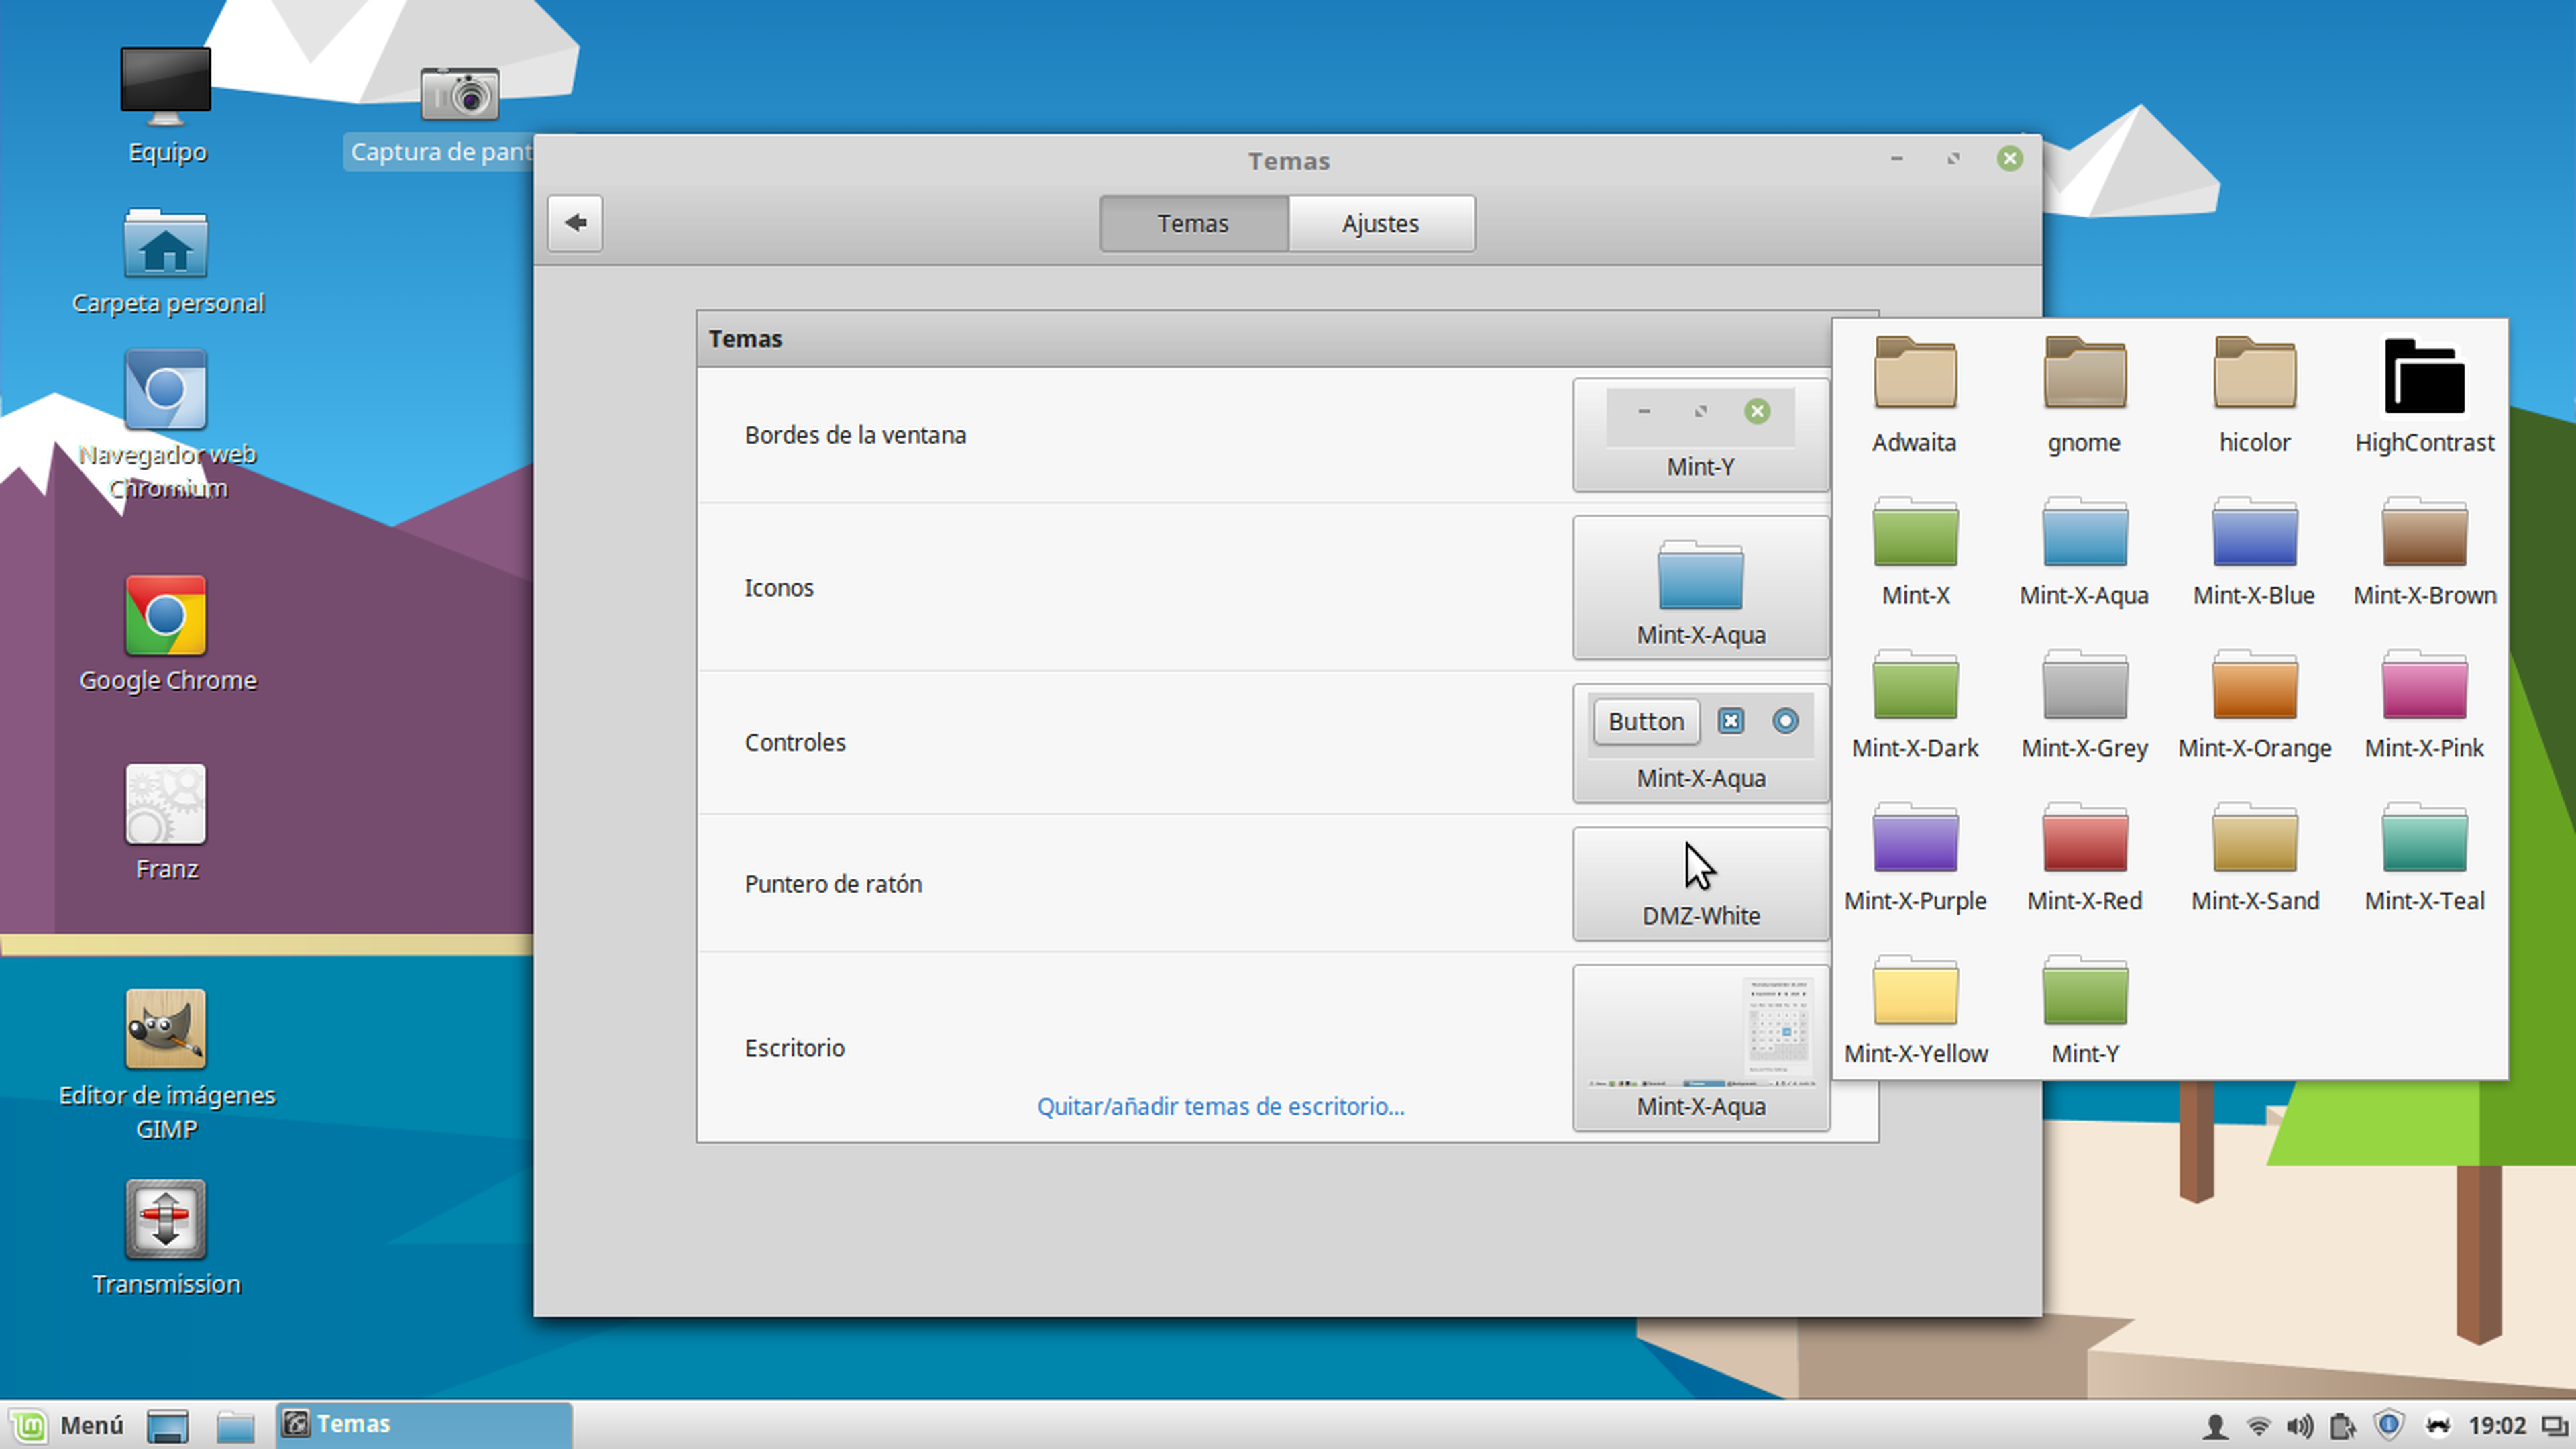This screenshot has height=1449, width=2576.
Task: Open Quitar/añadir temas de escritorio link
Action: [1220, 1106]
